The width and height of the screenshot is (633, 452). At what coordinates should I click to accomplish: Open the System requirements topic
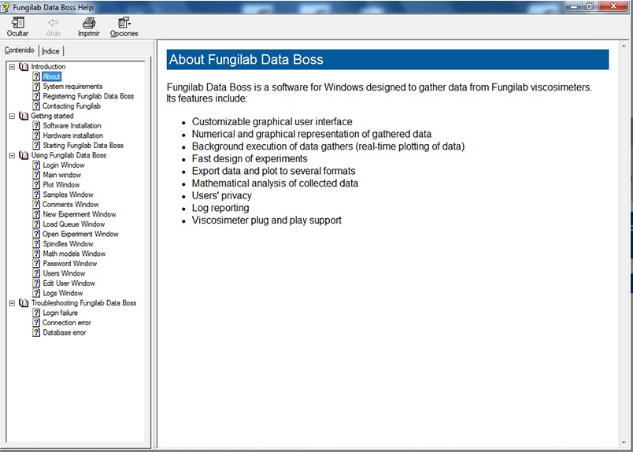[72, 87]
